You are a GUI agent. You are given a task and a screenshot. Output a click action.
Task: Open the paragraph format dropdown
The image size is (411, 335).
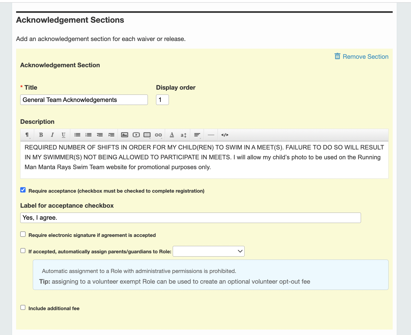(x=27, y=135)
